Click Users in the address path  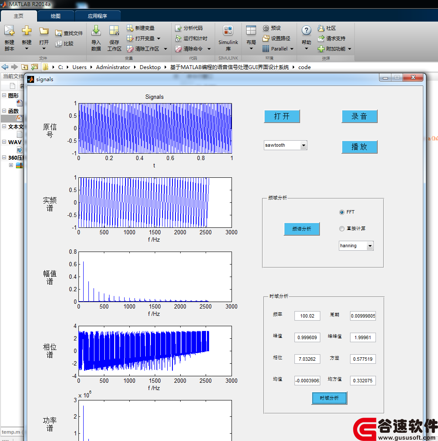click(x=79, y=67)
